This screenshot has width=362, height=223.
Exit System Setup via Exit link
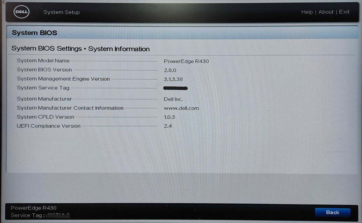[x=344, y=12]
